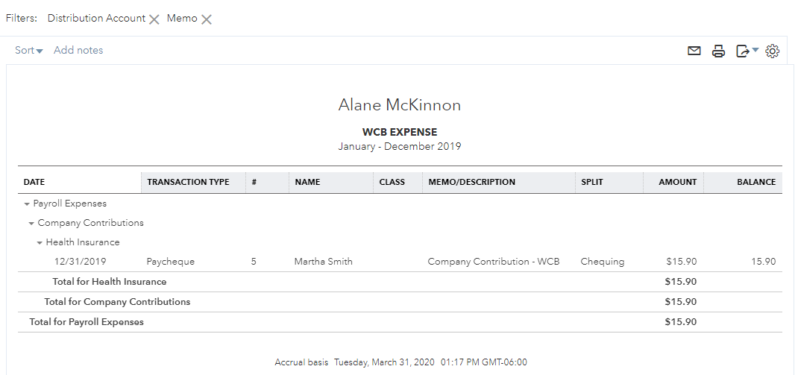
Task: Collapse the Health Insurance group
Action: coord(40,242)
